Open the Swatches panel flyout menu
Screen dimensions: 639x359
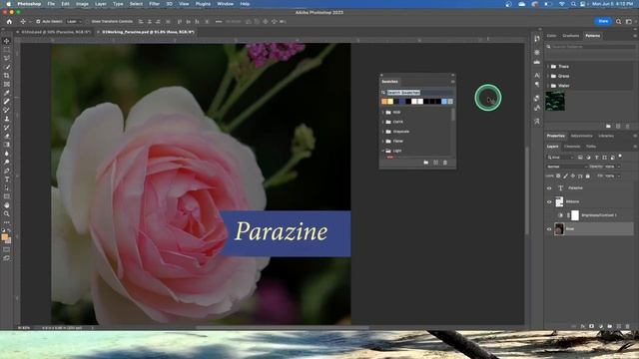pos(452,82)
